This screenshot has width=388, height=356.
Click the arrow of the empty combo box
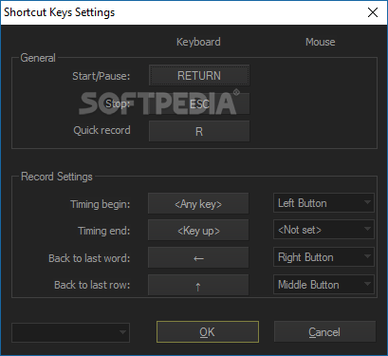122,332
